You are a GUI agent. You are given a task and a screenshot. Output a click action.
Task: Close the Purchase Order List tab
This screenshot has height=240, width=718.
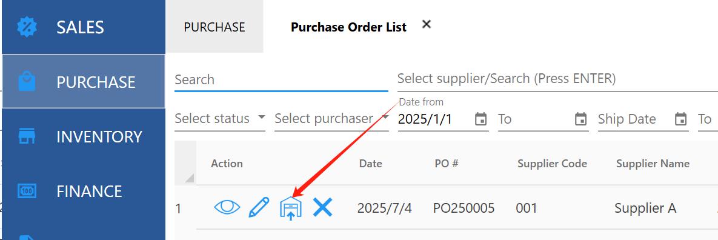click(x=427, y=24)
